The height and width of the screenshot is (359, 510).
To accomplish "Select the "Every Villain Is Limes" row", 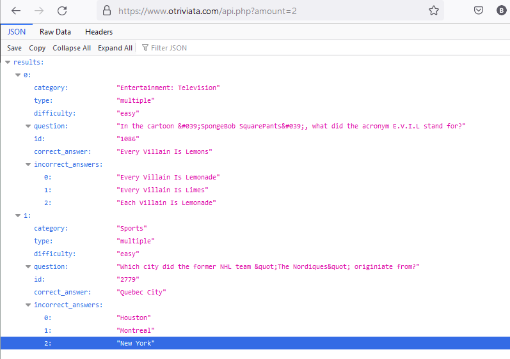I will click(x=255, y=190).
